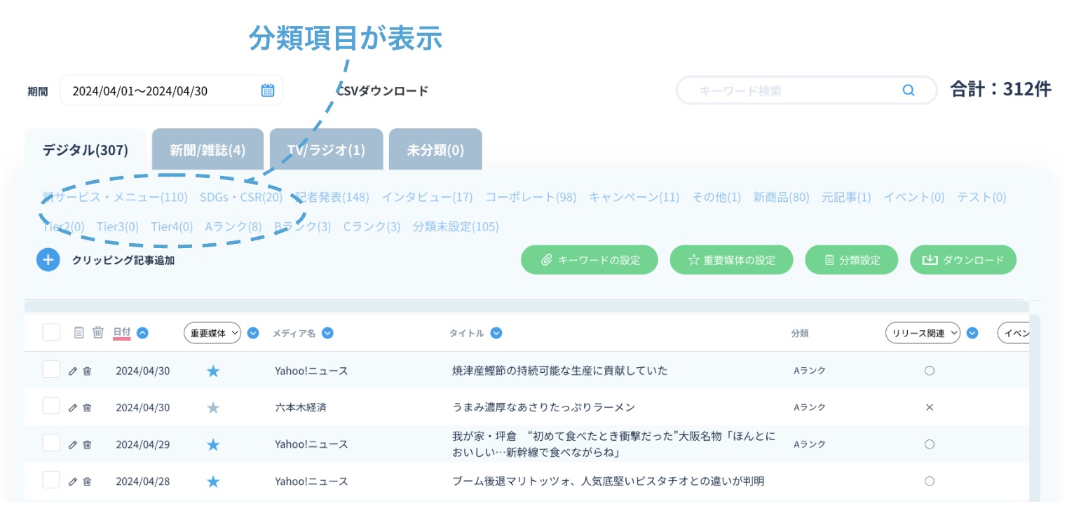
Task: Click the blue plus add-article icon
Action: pyautogui.click(x=48, y=260)
